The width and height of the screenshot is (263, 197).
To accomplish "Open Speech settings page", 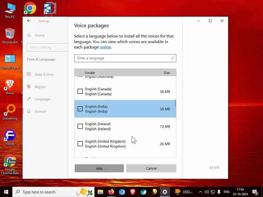I will (40, 111).
